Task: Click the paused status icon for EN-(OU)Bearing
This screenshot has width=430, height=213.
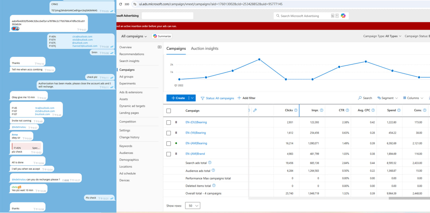Action: [176, 122]
